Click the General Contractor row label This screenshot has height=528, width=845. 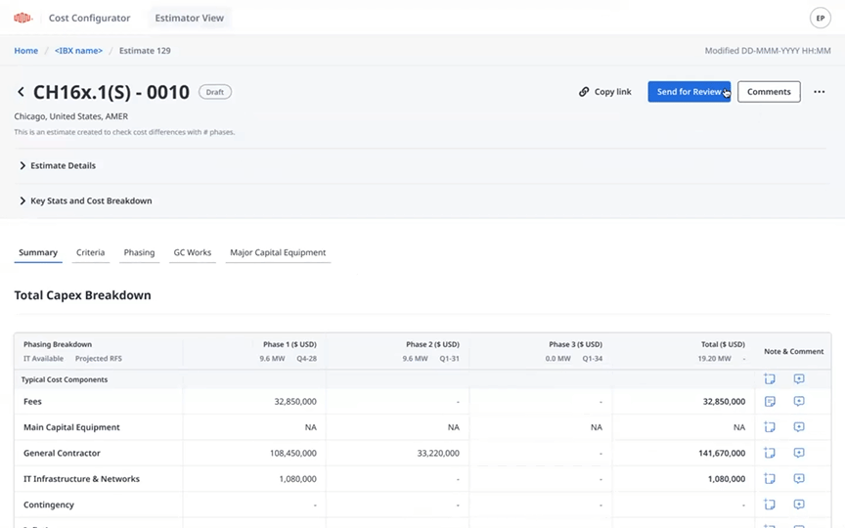click(x=62, y=453)
